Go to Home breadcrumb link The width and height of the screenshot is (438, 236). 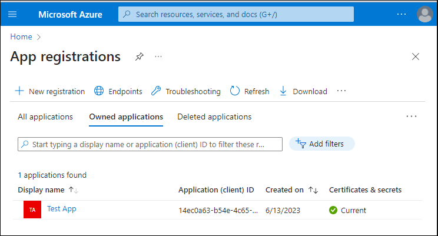(21, 36)
